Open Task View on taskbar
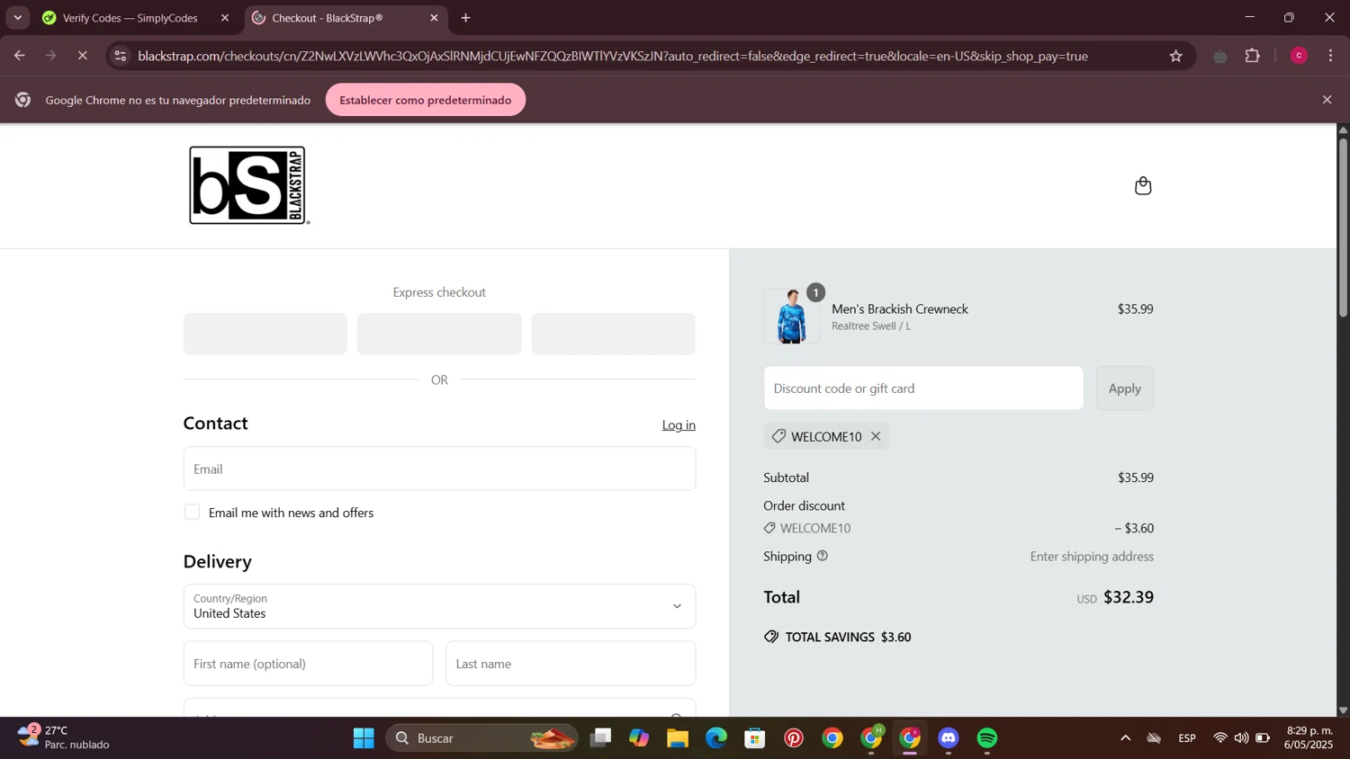 (x=600, y=738)
